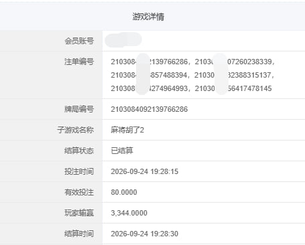305x245 pixels.
Task: Click the bet number ending 56417478145
Action: click(x=233, y=88)
